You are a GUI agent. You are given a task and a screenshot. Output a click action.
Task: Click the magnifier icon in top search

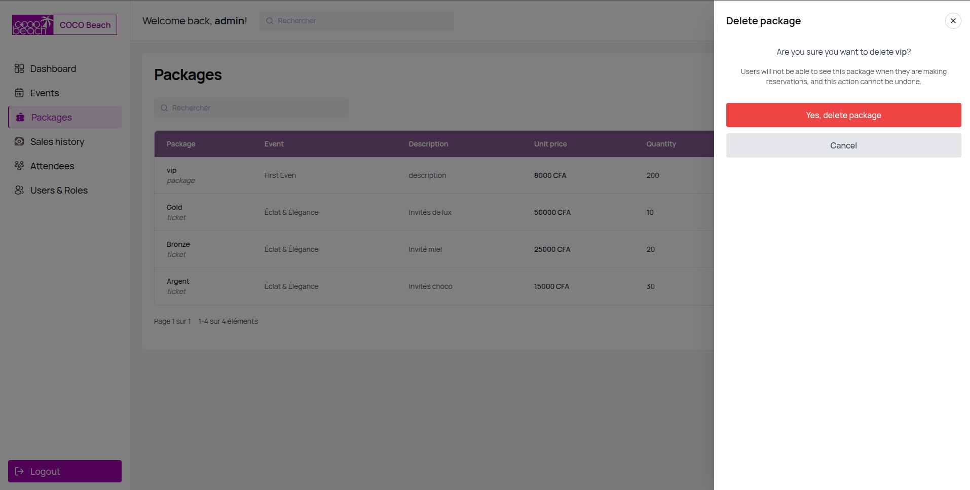click(270, 21)
